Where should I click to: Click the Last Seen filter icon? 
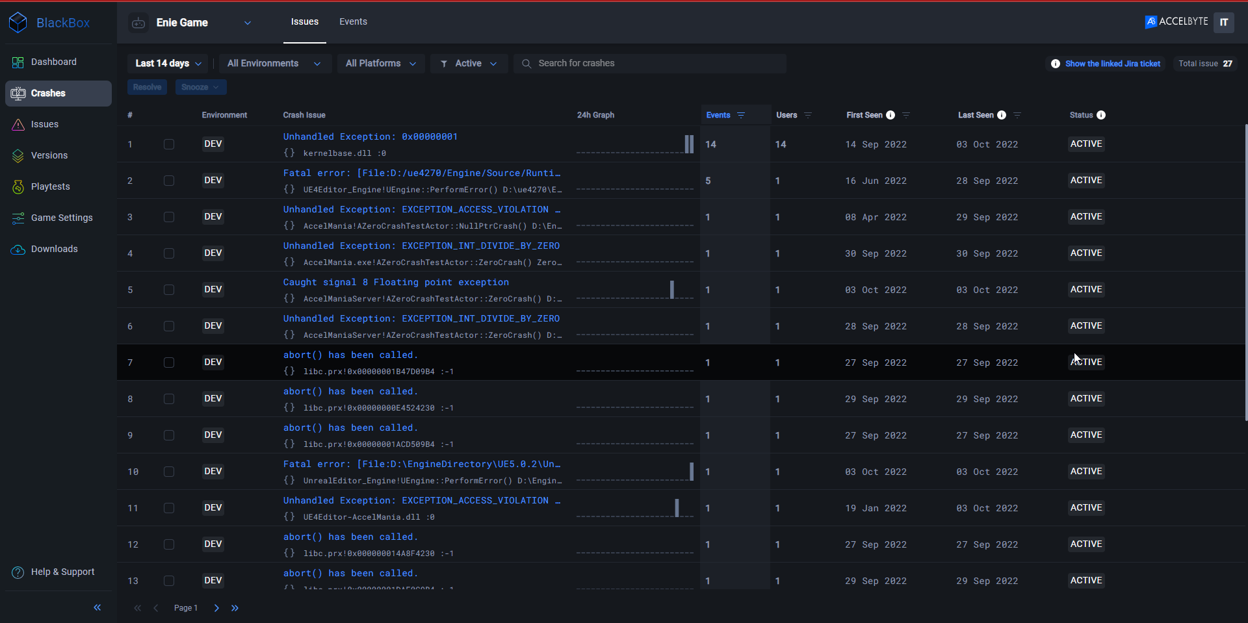pyautogui.click(x=1017, y=115)
